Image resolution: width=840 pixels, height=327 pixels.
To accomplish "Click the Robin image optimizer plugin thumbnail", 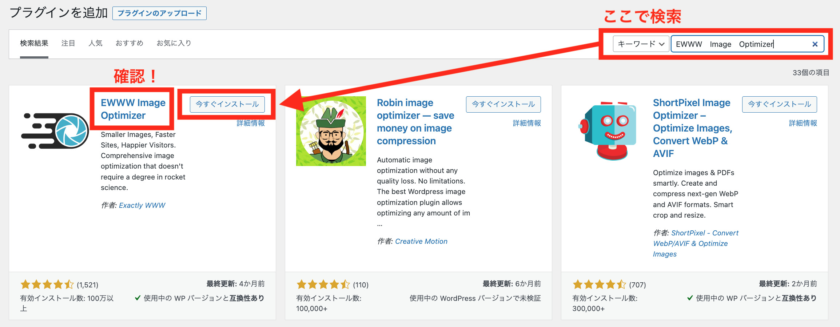I will pyautogui.click(x=331, y=131).
